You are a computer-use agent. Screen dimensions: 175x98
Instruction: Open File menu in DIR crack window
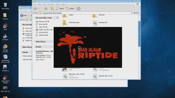click(x=21, y=11)
